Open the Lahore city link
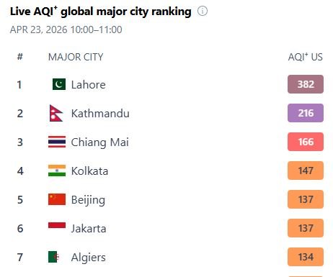This screenshot has height=277, width=333. point(88,85)
